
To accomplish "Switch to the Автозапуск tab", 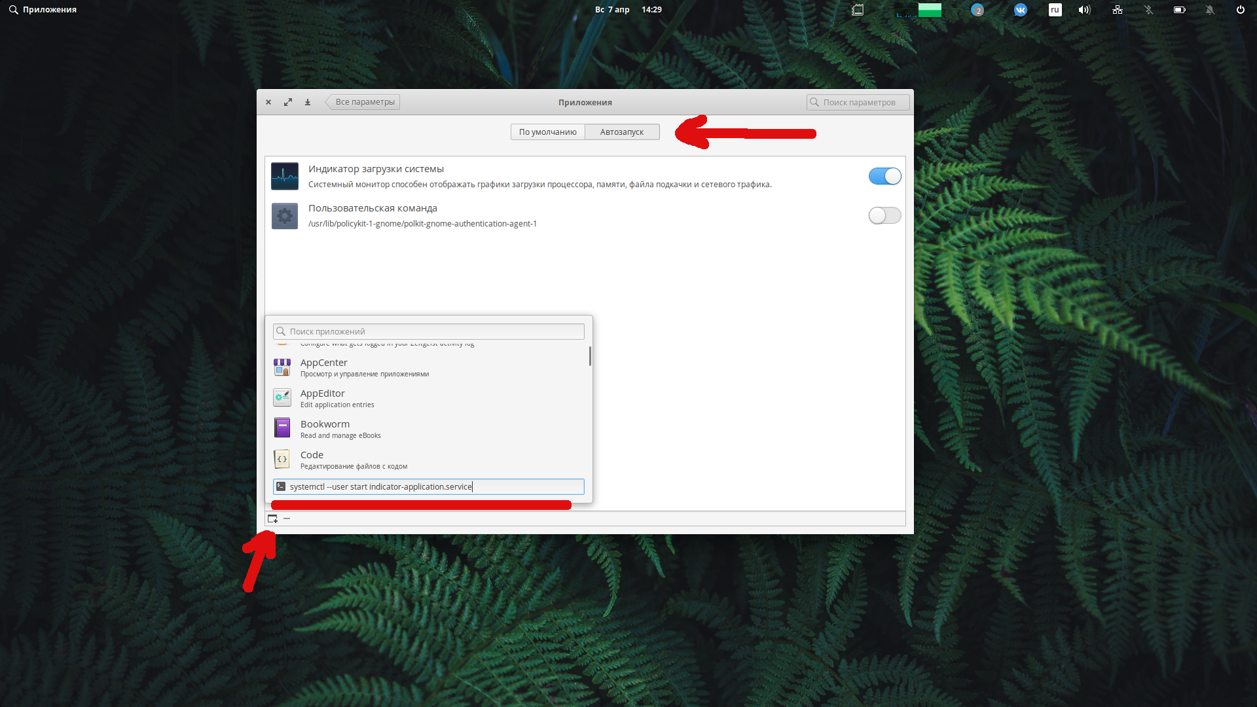I will (622, 132).
